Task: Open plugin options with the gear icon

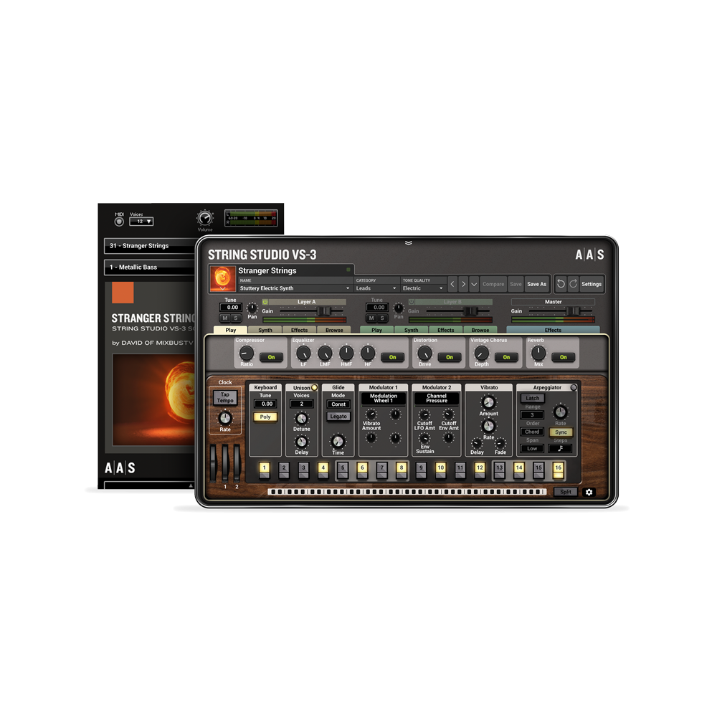Action: (589, 493)
